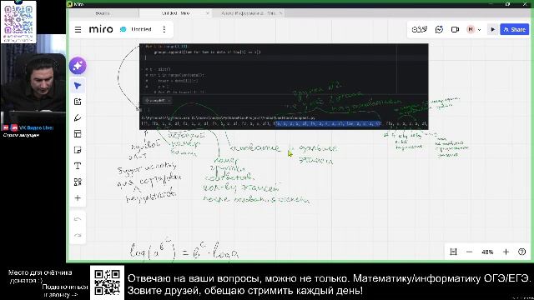The height and width of the screenshot is (300, 534).
Task: Select the Frame layout tool
Action: (78, 134)
